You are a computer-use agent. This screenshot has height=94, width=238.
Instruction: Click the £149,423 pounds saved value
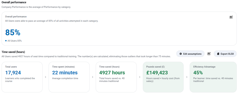point(157,73)
